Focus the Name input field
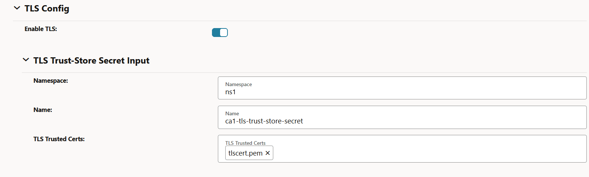The height and width of the screenshot is (177, 589). coord(402,121)
